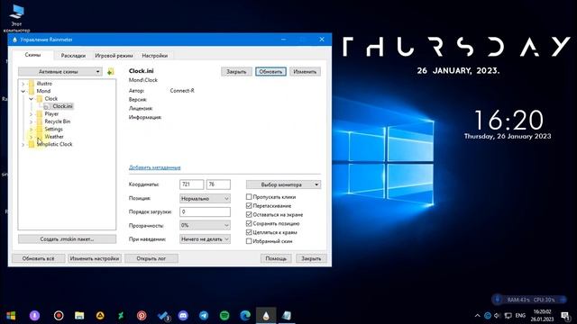The width and height of the screenshot is (577, 324).
Task: Switch to the Настройки tab
Action: (154, 56)
